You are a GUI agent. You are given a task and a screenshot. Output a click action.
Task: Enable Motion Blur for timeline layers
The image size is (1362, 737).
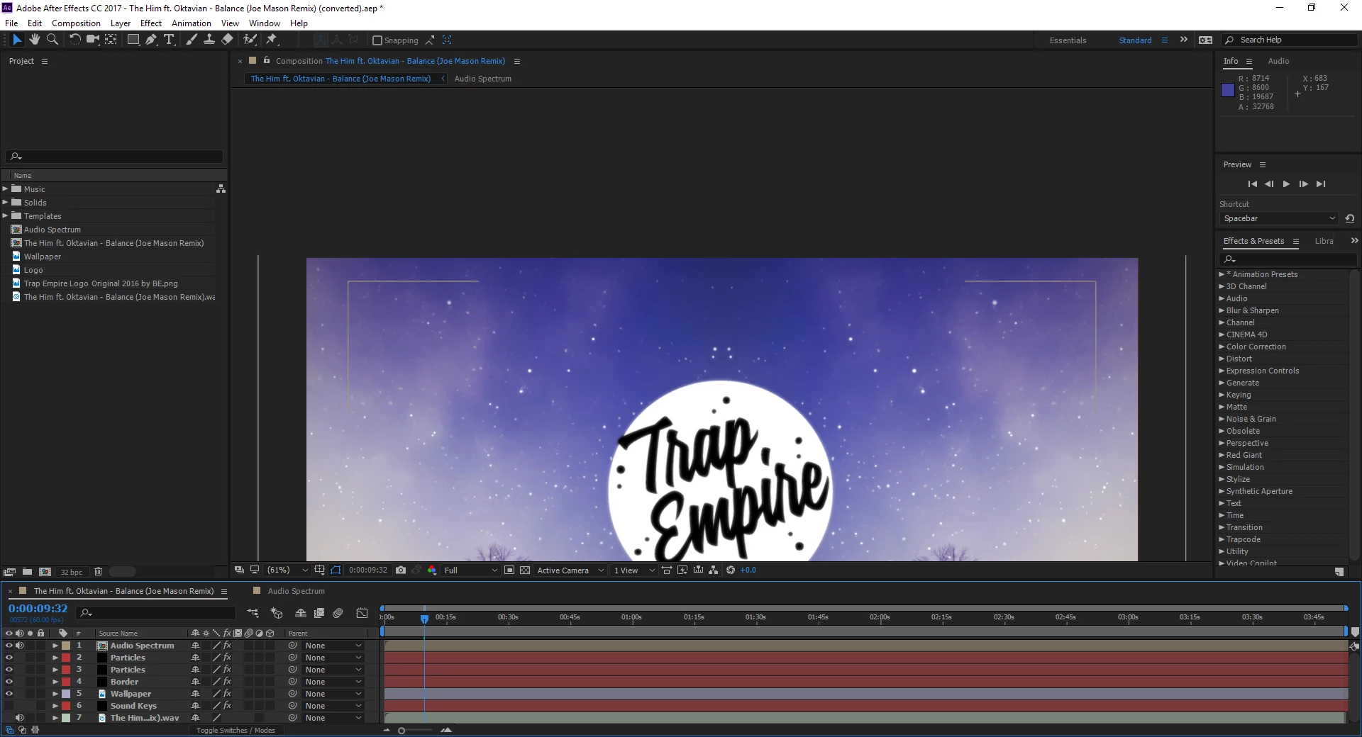338,613
